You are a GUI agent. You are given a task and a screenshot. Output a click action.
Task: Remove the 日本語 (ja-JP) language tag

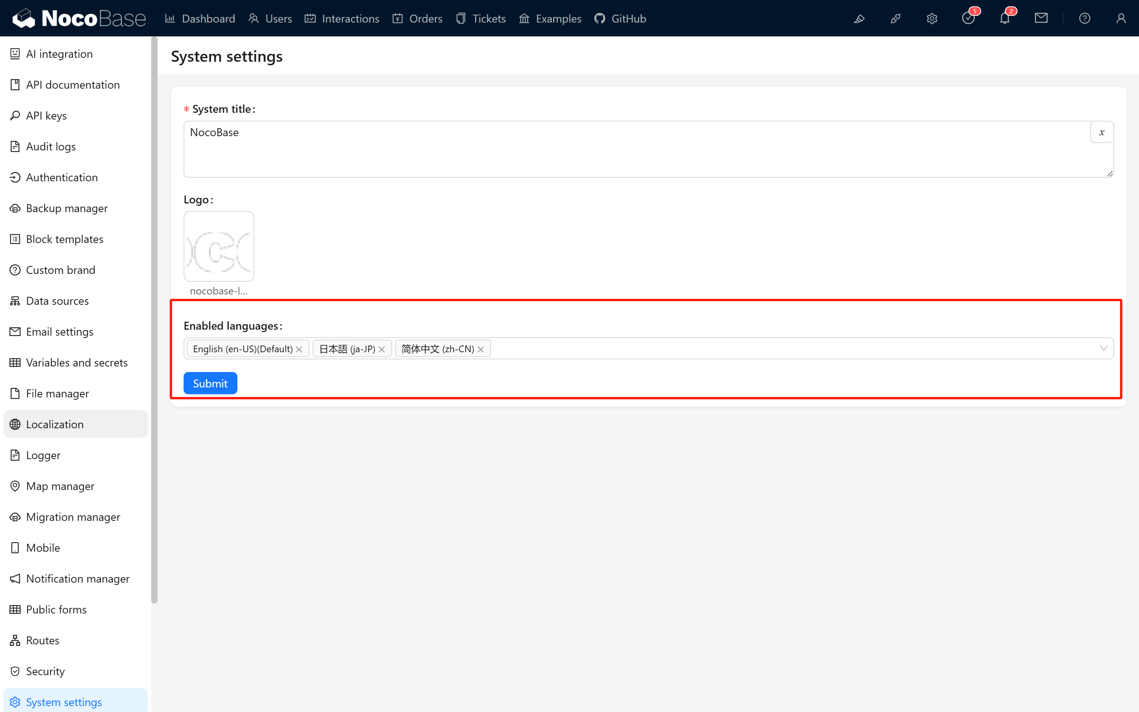coord(382,349)
